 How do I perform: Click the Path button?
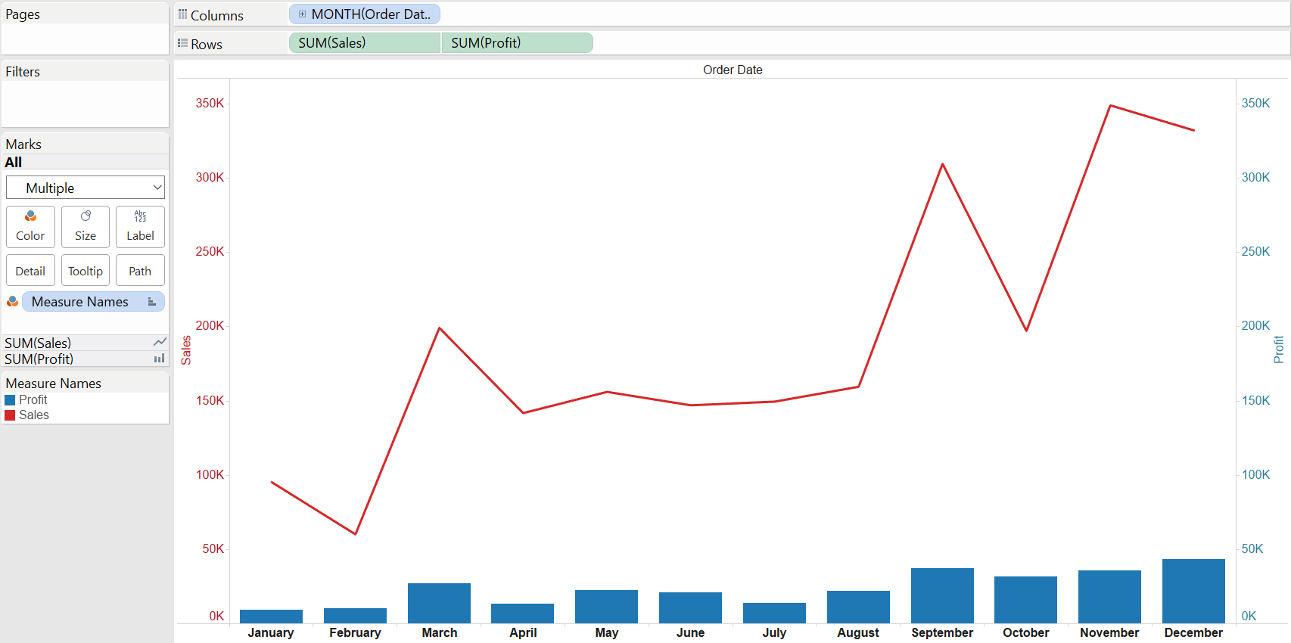[140, 271]
